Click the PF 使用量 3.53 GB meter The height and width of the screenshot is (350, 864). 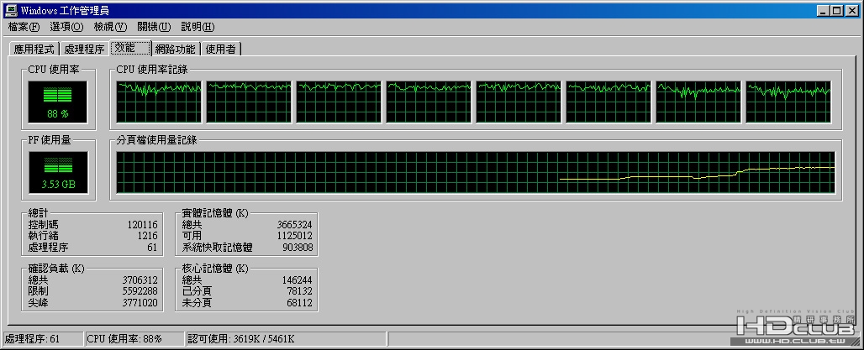coord(58,173)
